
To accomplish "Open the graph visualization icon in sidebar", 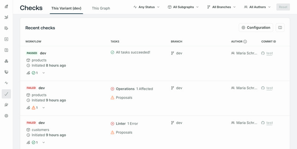I will (6, 17).
